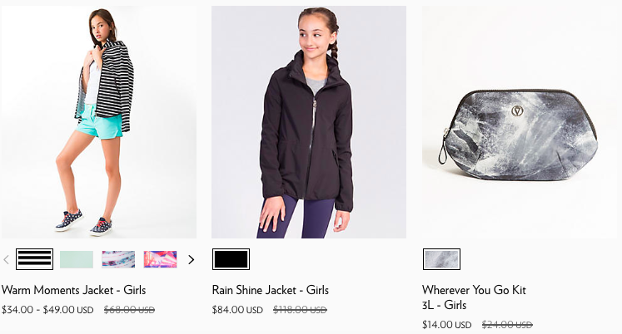This screenshot has width=622, height=334.
Task: Click the $34.00 - $49.00 USD sale price
Action: (47, 309)
